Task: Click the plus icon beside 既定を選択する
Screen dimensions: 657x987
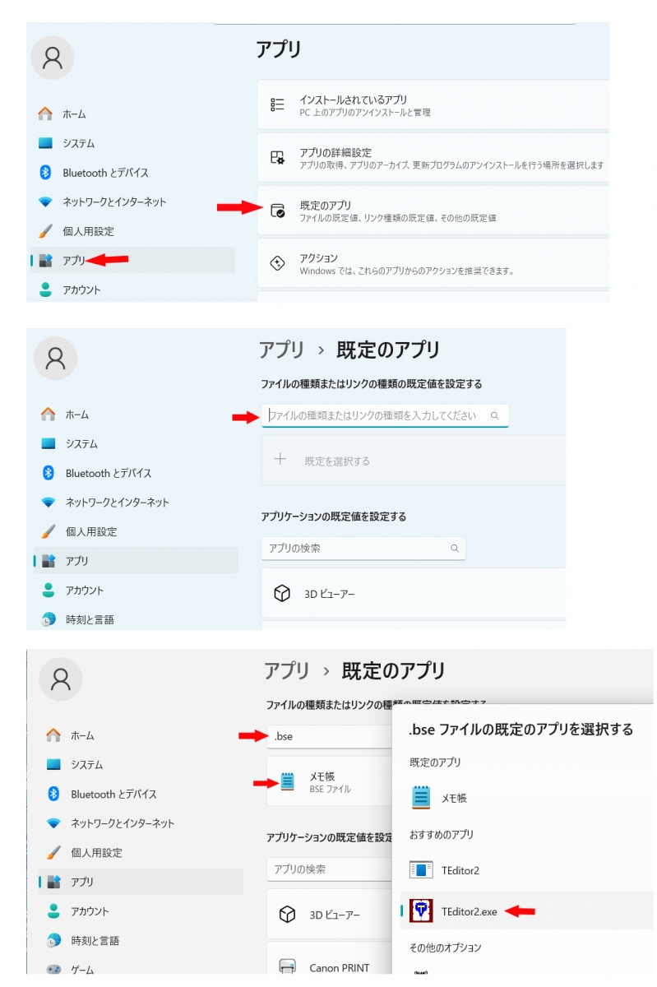Action: [280, 460]
